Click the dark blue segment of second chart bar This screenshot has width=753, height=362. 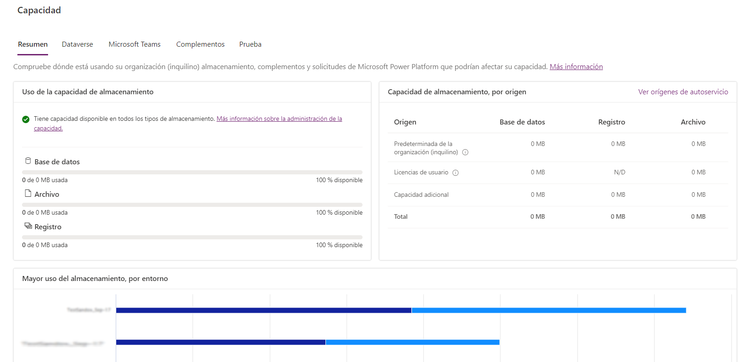[221, 342]
